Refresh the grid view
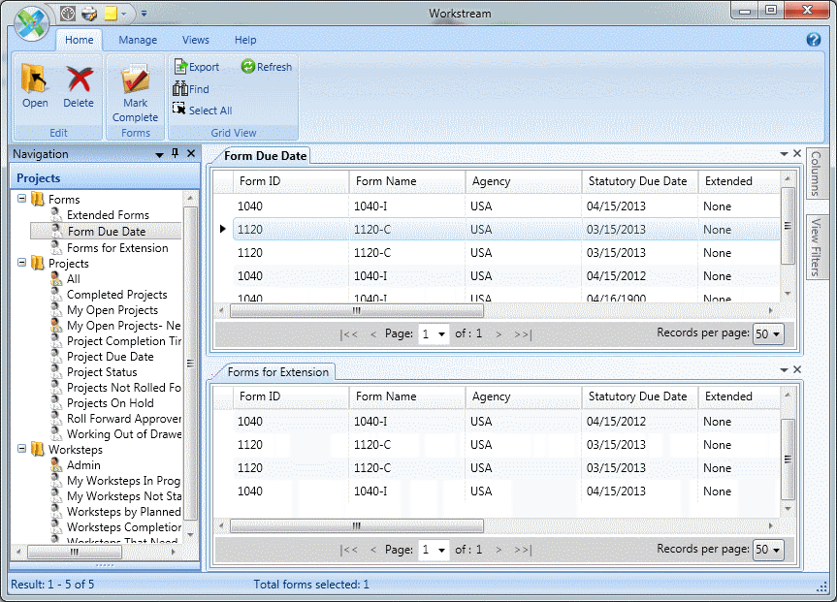 266,66
